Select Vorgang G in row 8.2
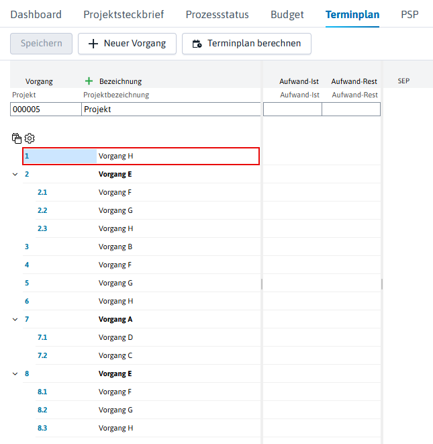The image size is (433, 444). point(115,410)
